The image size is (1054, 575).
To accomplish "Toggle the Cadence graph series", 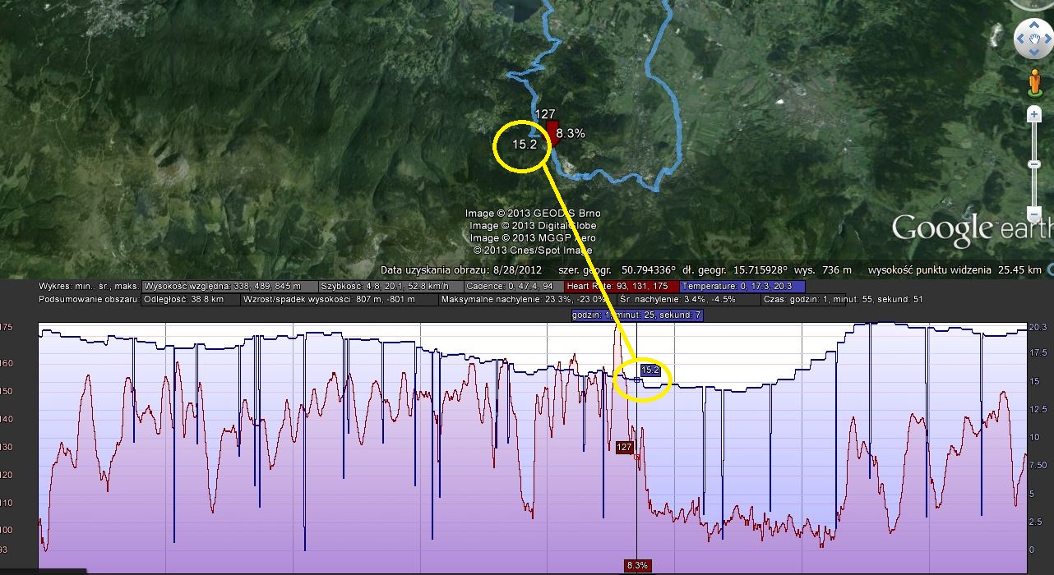I will tap(513, 286).
